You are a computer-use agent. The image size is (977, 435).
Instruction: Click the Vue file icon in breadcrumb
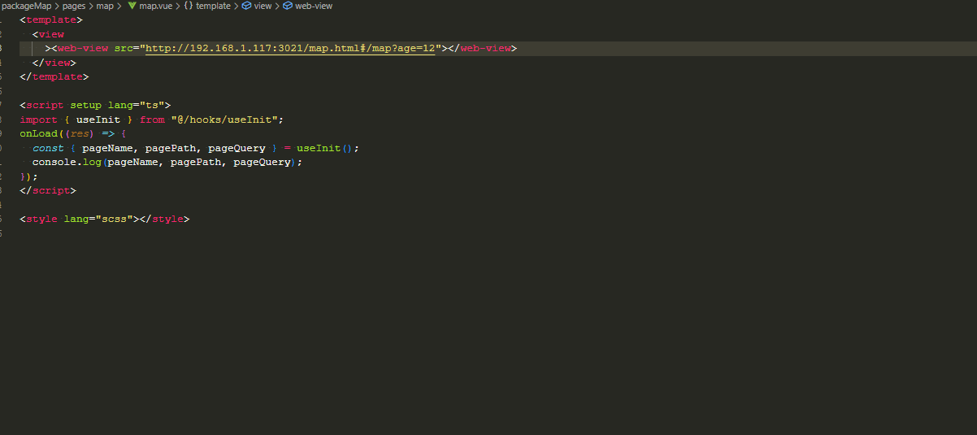(x=132, y=6)
